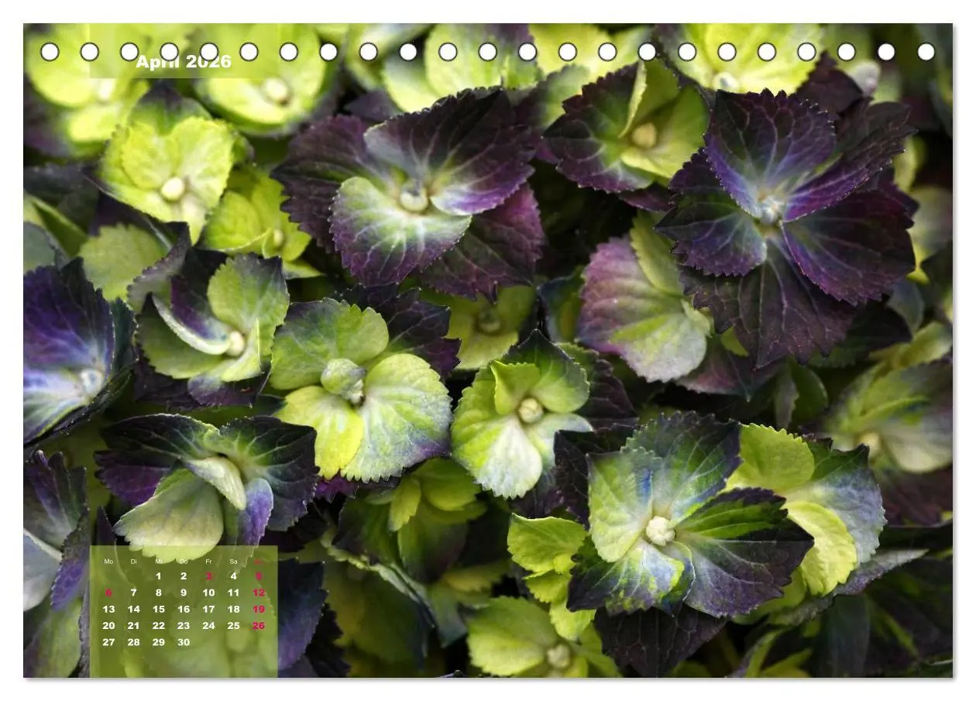976x701 pixels.
Task: Select date 21 in the calendar grid
Action: pos(133,626)
